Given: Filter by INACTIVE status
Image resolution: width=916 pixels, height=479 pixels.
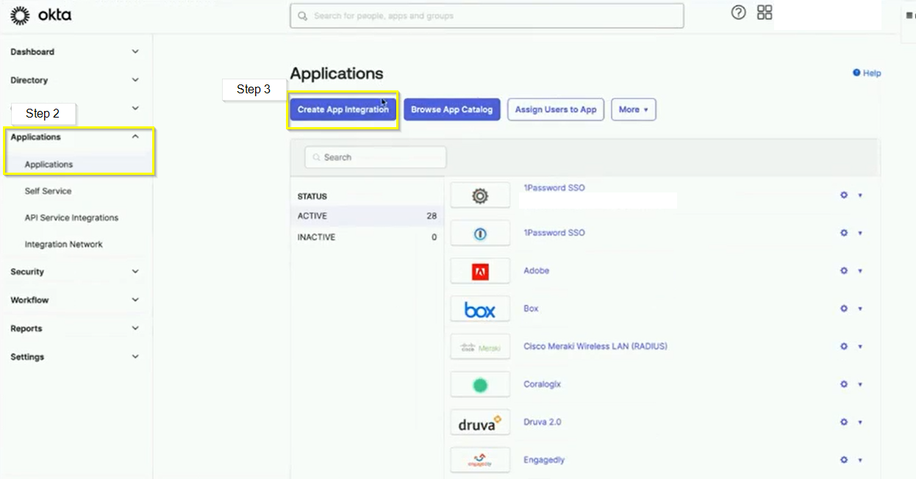Looking at the screenshot, I should pyautogui.click(x=316, y=237).
